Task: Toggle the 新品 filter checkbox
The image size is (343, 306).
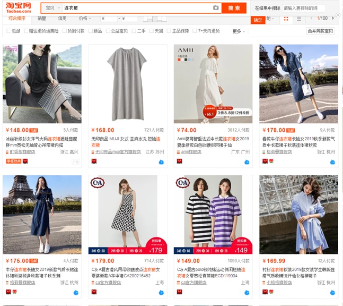Action: point(90,31)
